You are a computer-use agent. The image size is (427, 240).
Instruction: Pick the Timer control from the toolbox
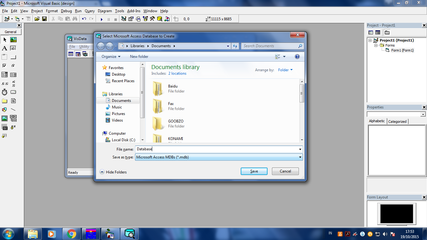point(5,92)
